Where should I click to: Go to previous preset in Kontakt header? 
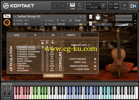pos(55,6)
